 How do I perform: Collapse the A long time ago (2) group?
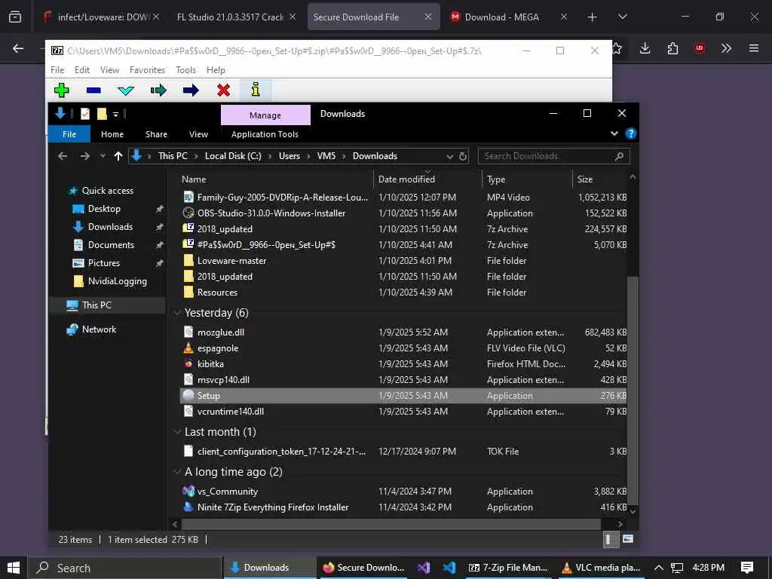(x=177, y=472)
